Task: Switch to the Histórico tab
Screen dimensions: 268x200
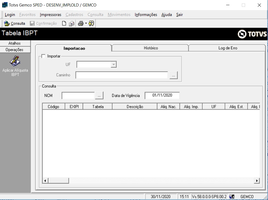Action: tap(151, 48)
